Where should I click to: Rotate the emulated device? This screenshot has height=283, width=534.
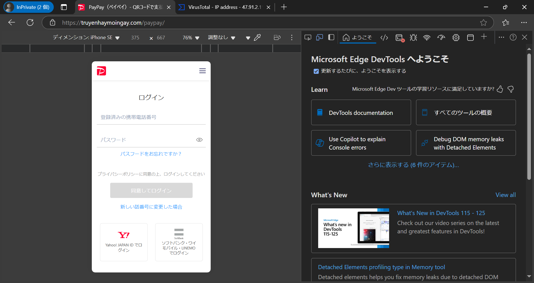(277, 37)
